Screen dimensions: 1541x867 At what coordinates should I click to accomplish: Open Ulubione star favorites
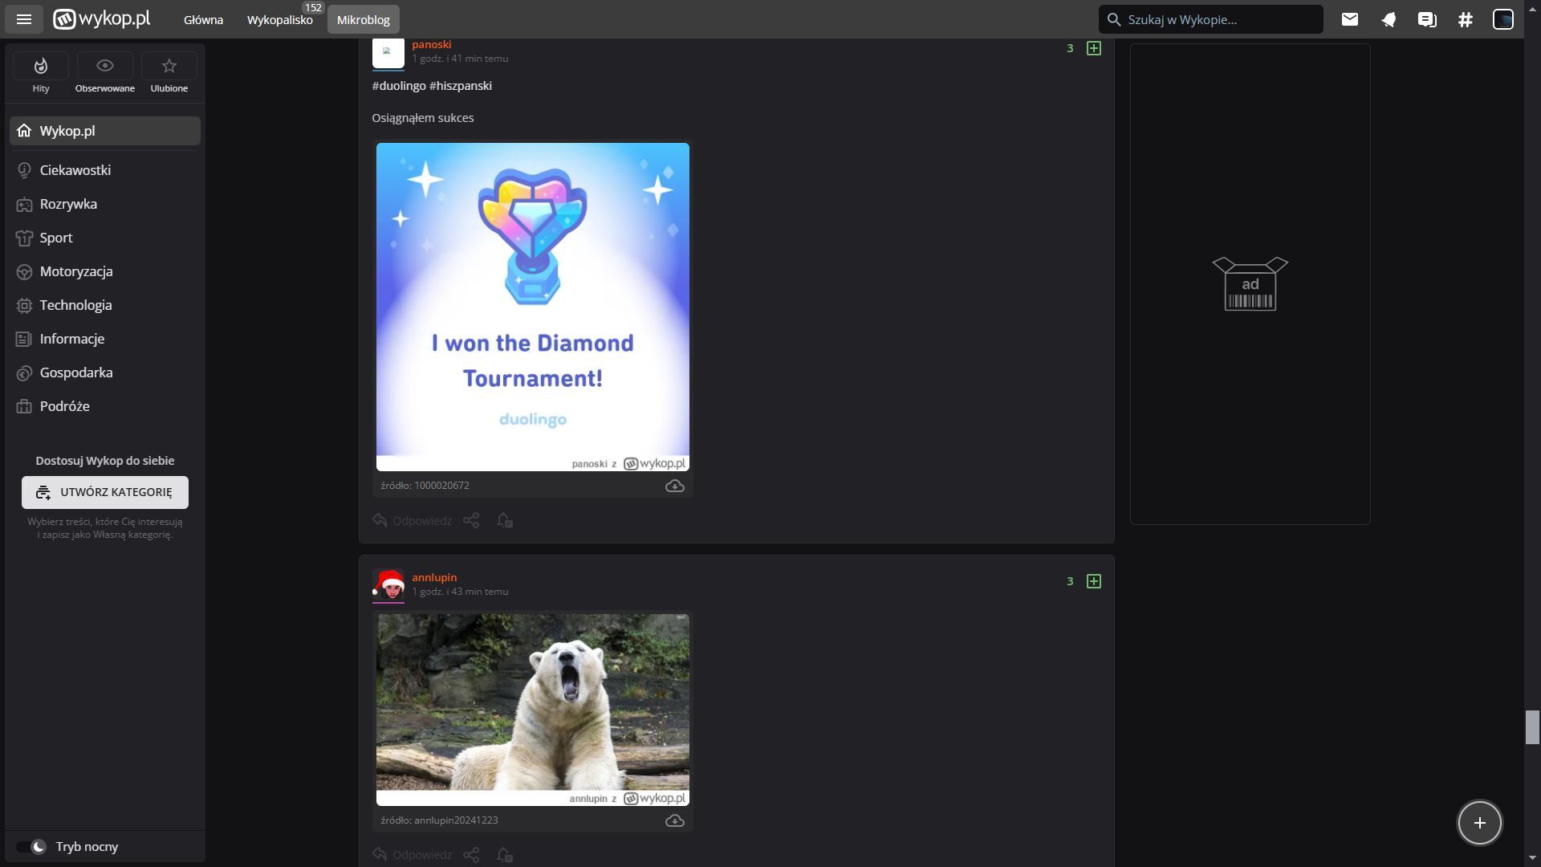click(x=169, y=66)
